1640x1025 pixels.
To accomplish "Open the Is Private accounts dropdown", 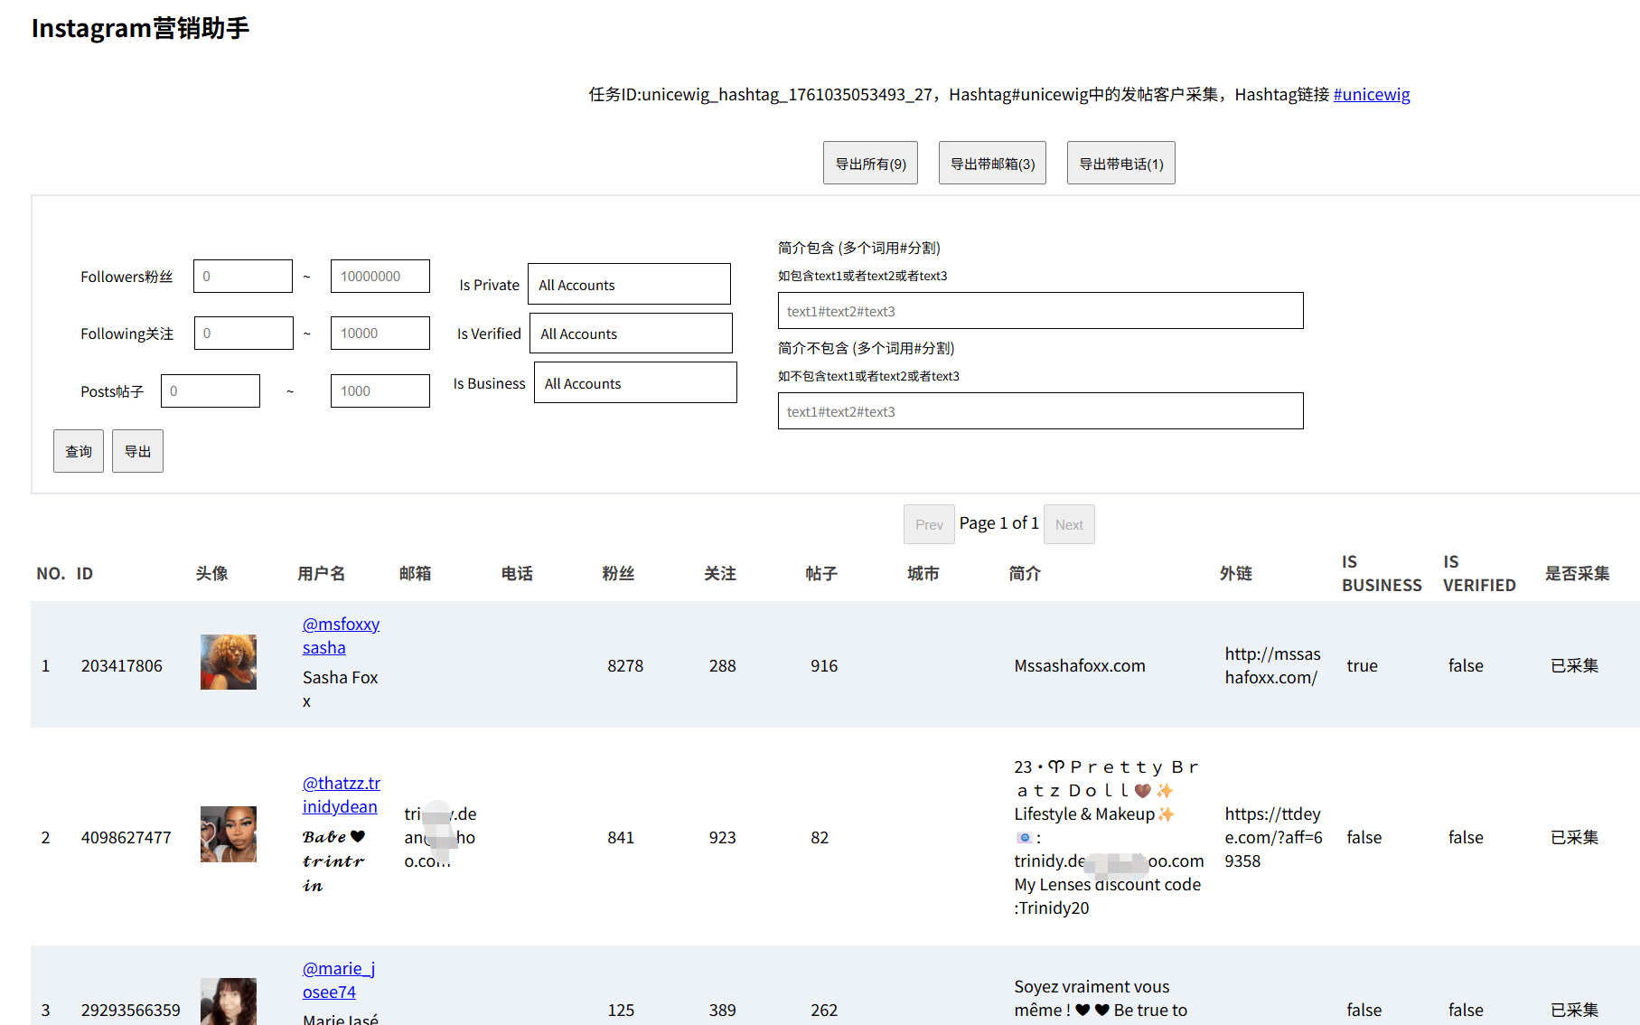I will pyautogui.click(x=629, y=285).
